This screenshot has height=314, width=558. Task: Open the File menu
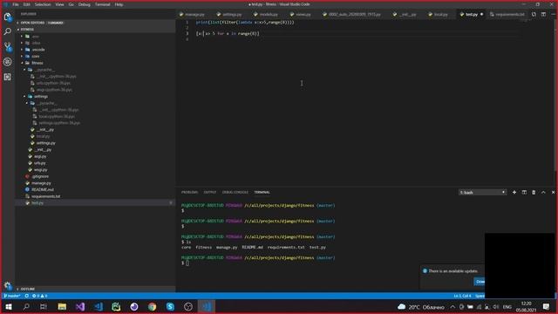pyautogui.click(x=16, y=4)
